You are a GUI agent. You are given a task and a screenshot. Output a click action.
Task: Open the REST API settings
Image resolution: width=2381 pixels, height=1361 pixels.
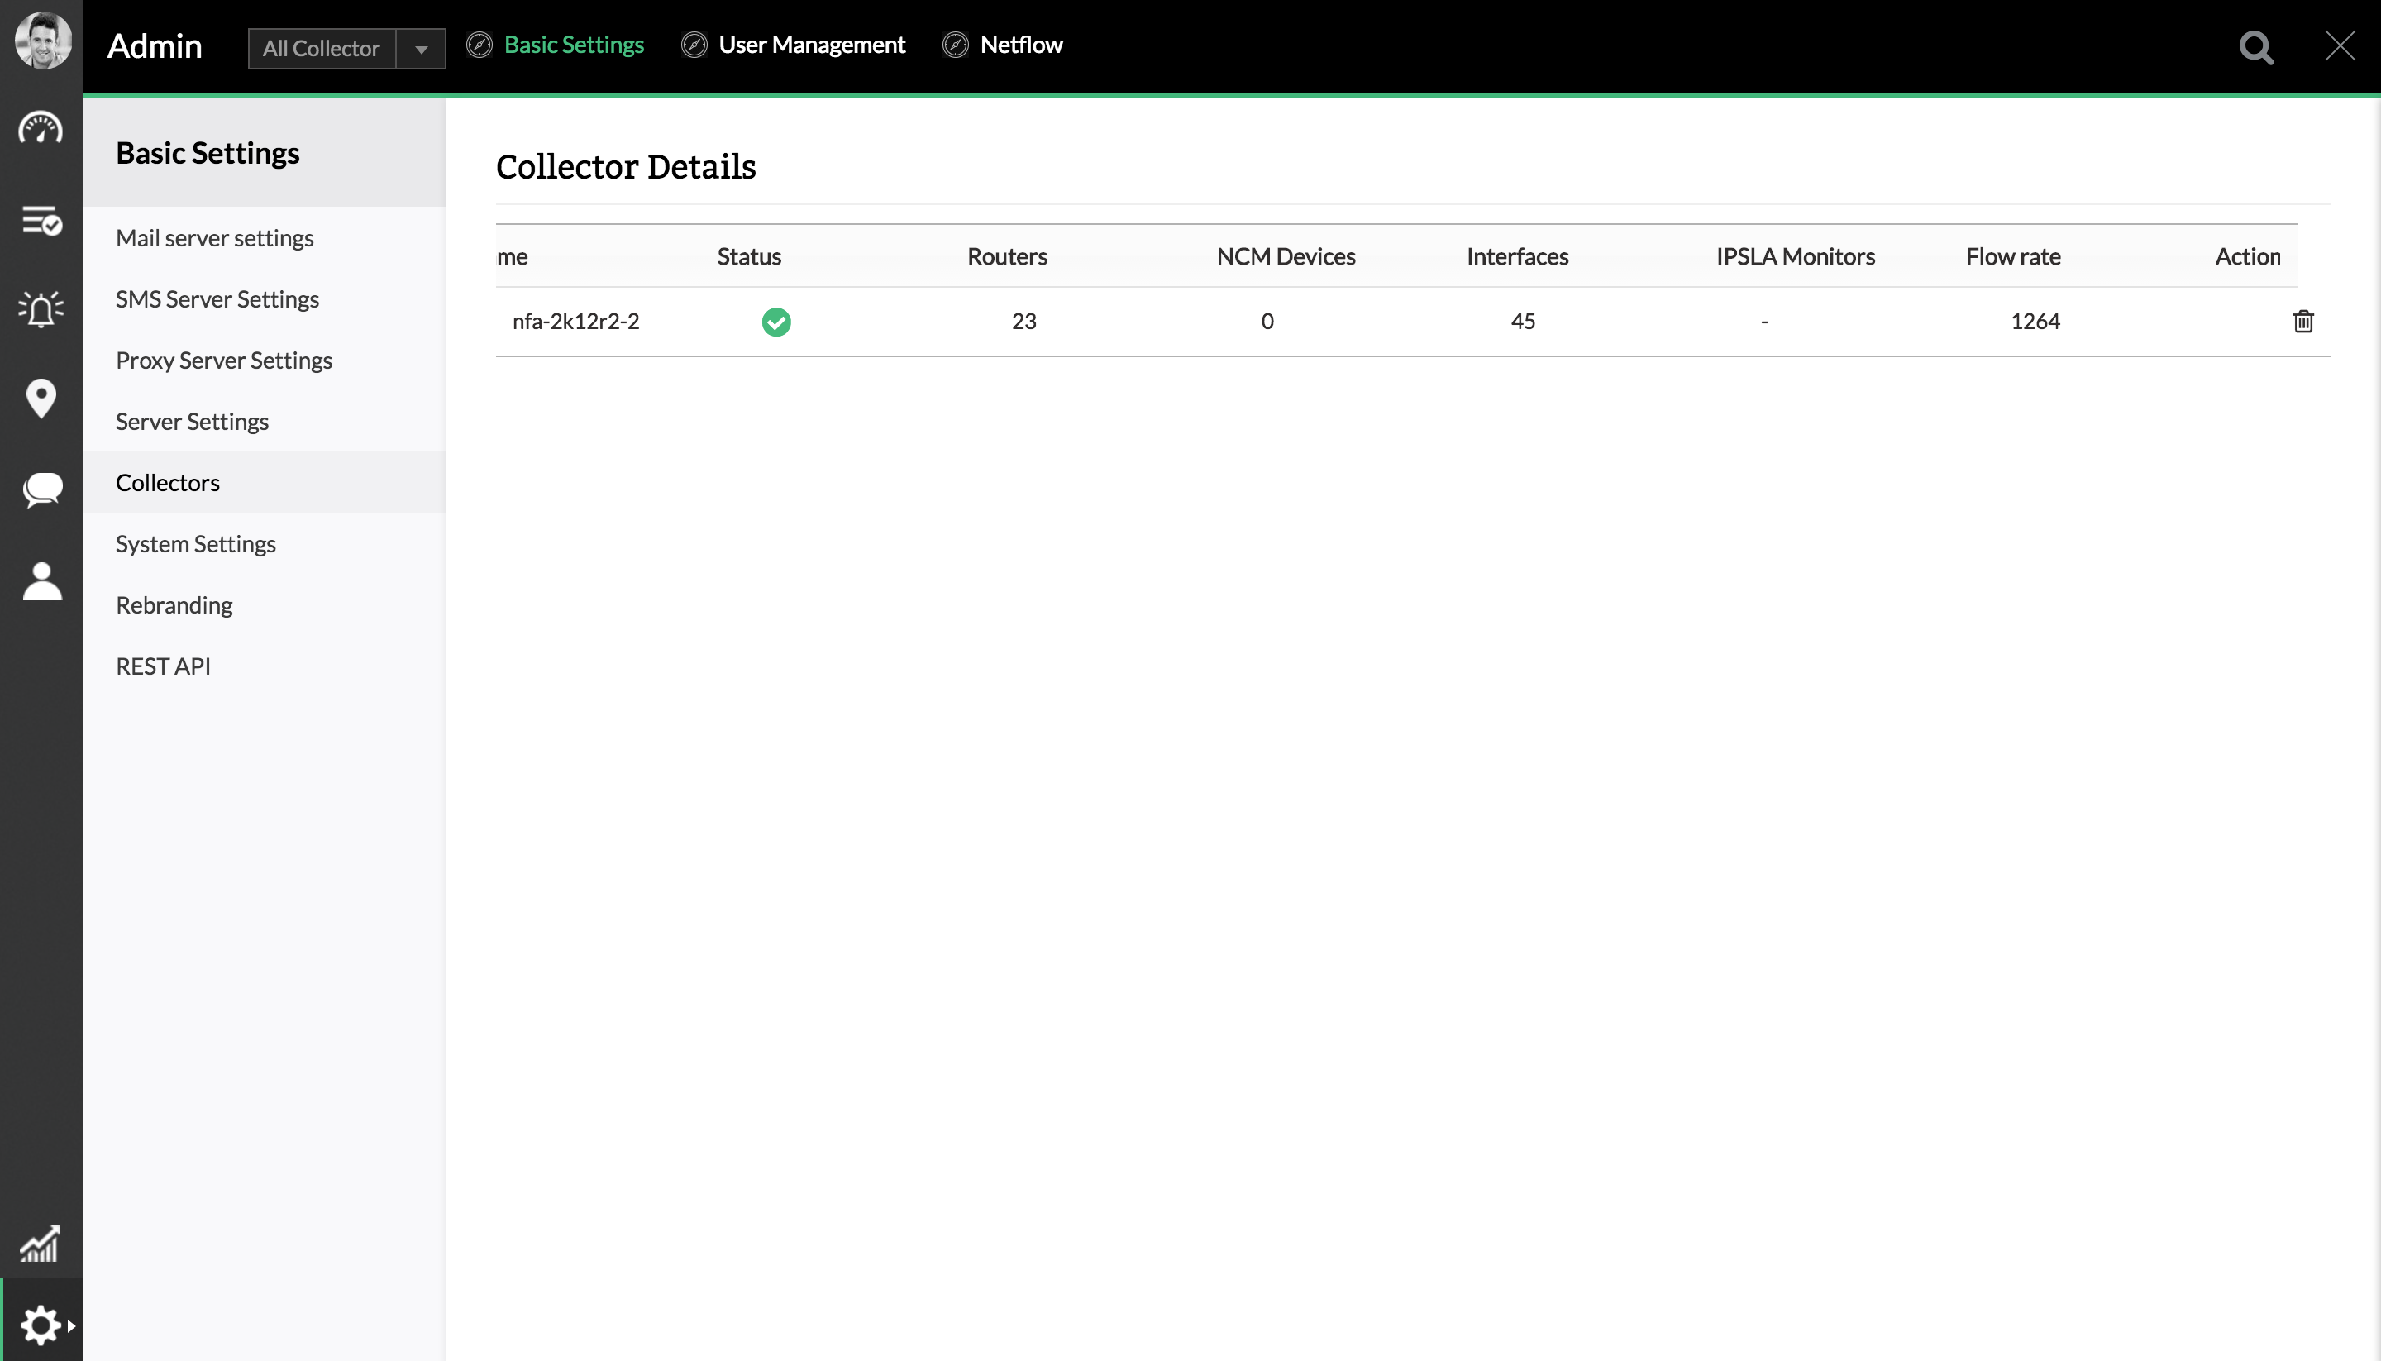click(x=163, y=666)
